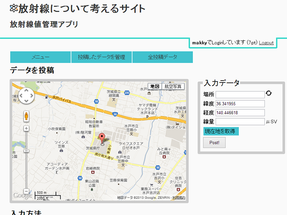This screenshot has width=287, height=215.
Task: Click the map zoom in plus button
Action: (x=26, y=129)
